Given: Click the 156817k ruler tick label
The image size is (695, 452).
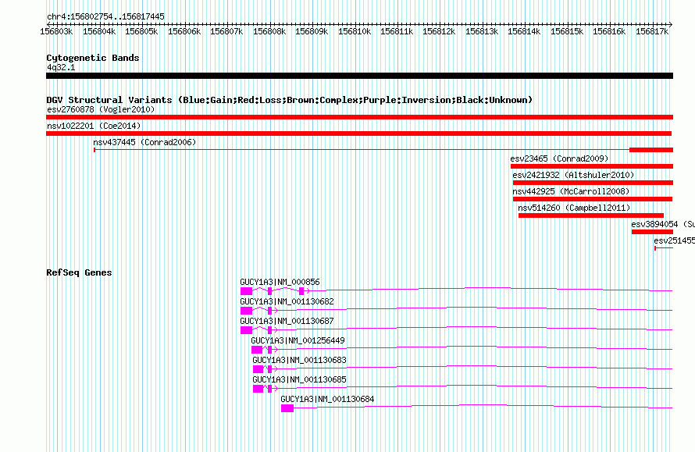Looking at the screenshot, I should (651, 31).
